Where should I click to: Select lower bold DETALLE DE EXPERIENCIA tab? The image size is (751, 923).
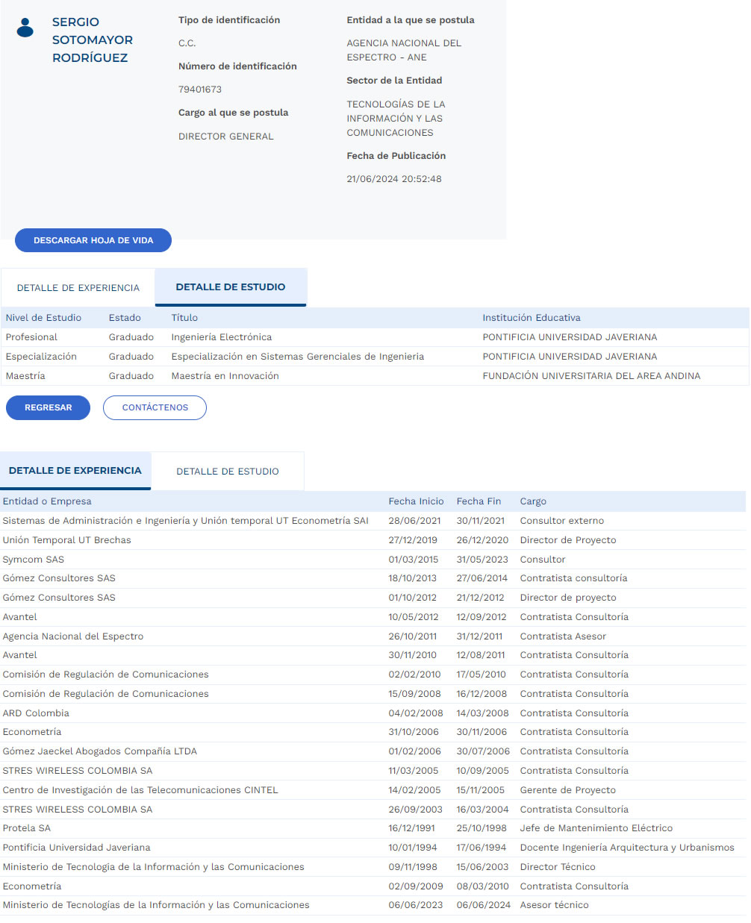75,471
